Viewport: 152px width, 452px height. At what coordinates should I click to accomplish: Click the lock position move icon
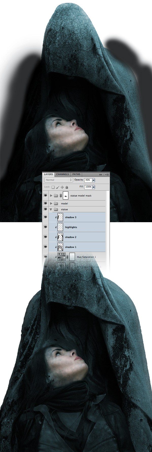point(62,187)
